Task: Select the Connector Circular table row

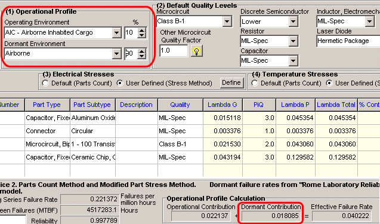Action: [x=190, y=131]
